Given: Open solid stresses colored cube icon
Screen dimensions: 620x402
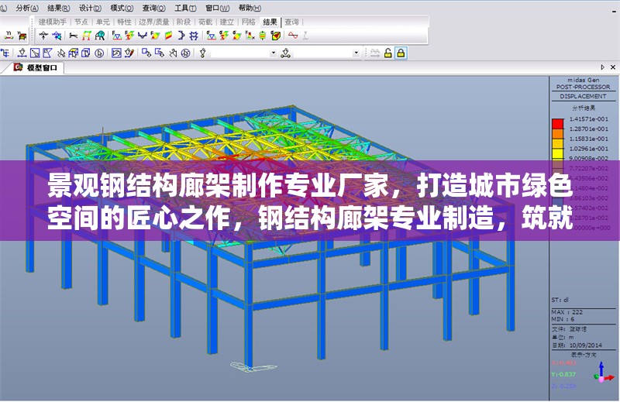Looking at the screenshot, I should (276, 36).
